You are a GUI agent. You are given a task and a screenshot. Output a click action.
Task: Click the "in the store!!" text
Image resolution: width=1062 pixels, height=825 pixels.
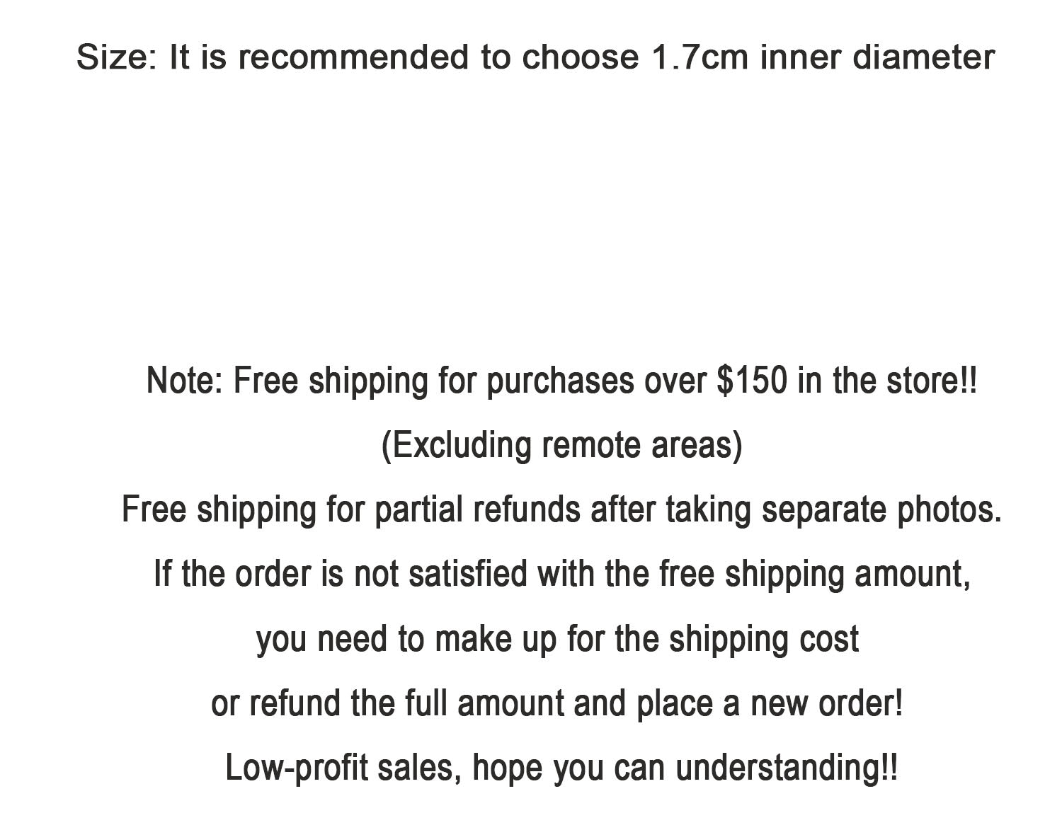(887, 381)
